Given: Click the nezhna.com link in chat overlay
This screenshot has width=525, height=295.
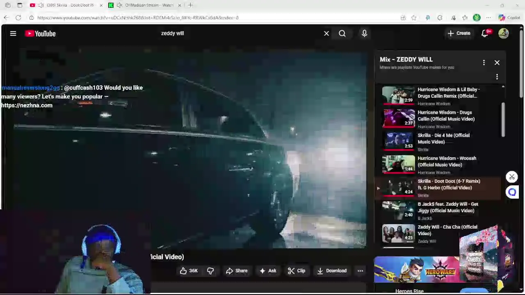Looking at the screenshot, I should (x=27, y=105).
